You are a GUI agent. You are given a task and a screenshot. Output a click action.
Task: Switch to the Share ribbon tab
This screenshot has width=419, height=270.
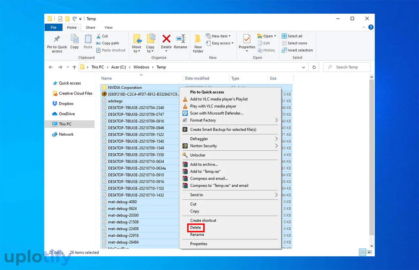pos(91,27)
